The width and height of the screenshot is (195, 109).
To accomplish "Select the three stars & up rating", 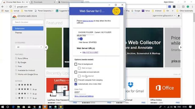I will pyautogui.click(x=16, y=94).
